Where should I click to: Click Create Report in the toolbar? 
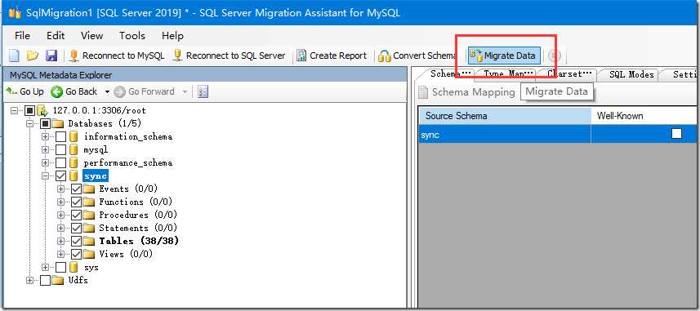pyautogui.click(x=332, y=56)
